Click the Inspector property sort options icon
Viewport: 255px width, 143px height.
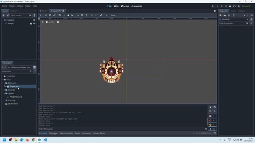click(x=251, y=23)
